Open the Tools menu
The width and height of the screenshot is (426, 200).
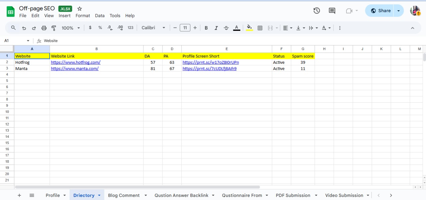point(115,16)
